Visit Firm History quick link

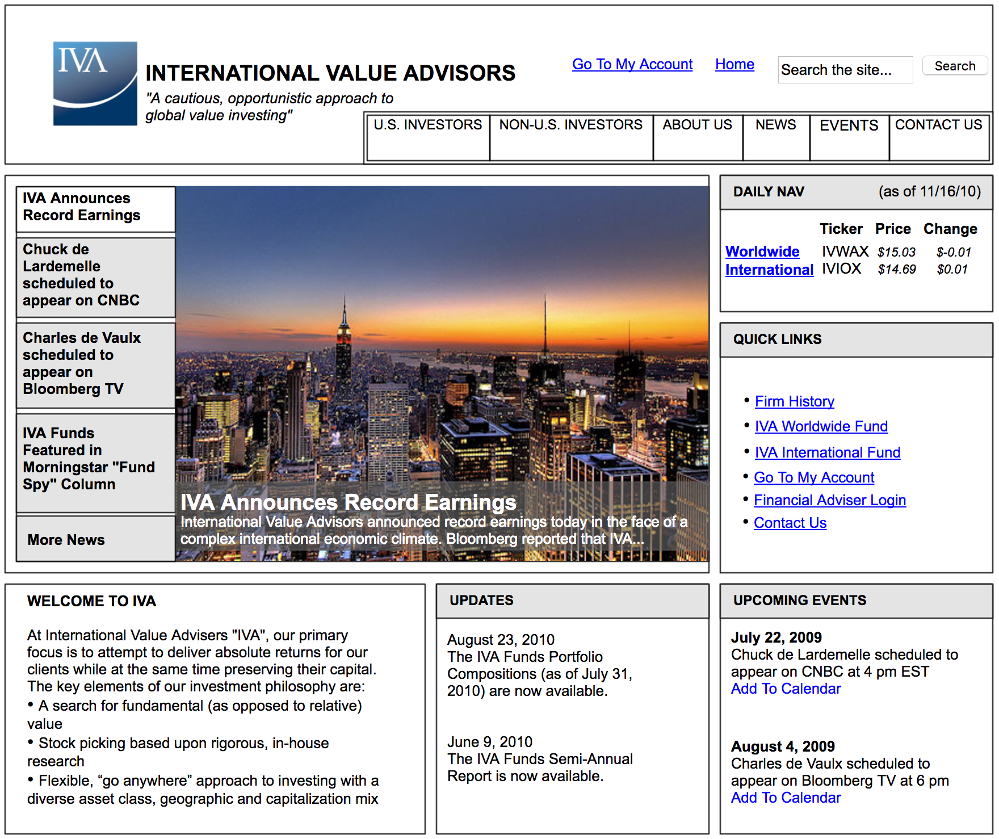point(795,401)
